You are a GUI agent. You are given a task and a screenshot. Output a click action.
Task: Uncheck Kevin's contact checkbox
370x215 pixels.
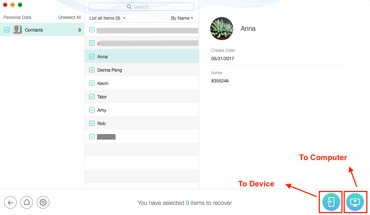pyautogui.click(x=91, y=83)
